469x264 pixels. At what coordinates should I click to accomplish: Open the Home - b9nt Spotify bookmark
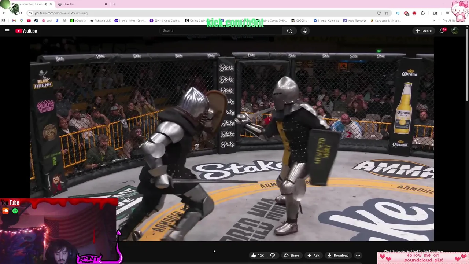click(x=130, y=21)
